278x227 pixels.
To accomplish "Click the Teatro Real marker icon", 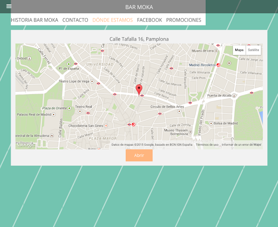I will point(80,111).
